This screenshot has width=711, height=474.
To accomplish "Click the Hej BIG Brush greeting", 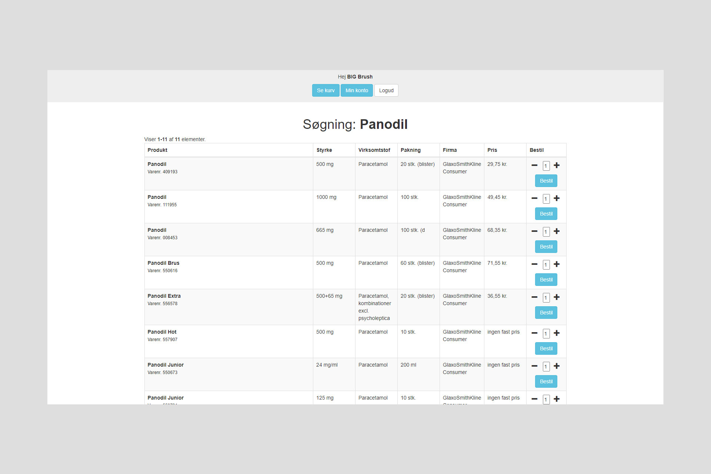I will point(355,77).
